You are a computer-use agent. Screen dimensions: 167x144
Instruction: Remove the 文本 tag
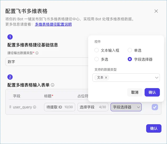point(106,78)
